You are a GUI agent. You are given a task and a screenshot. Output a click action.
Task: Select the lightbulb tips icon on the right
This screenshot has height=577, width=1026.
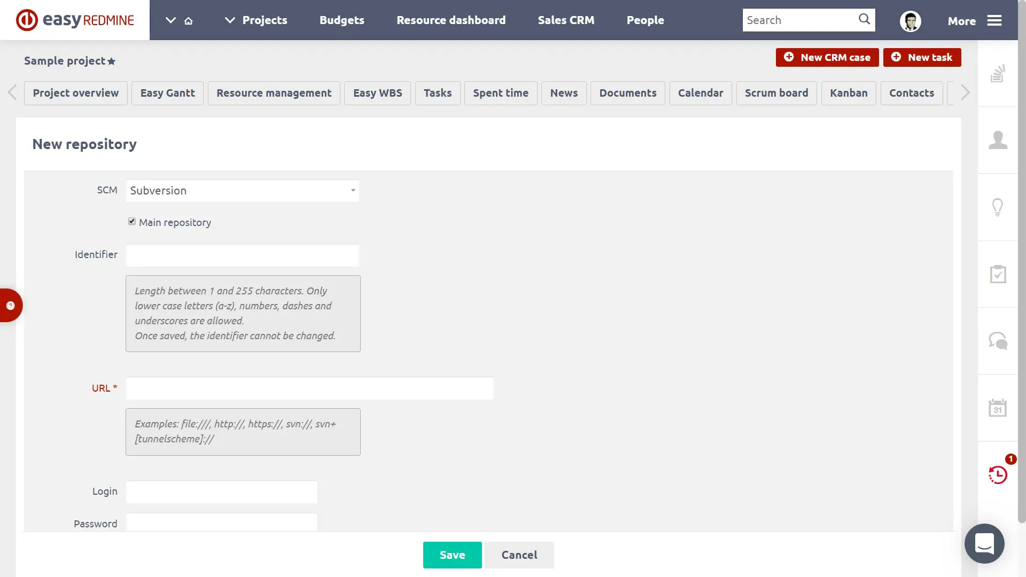[998, 207]
